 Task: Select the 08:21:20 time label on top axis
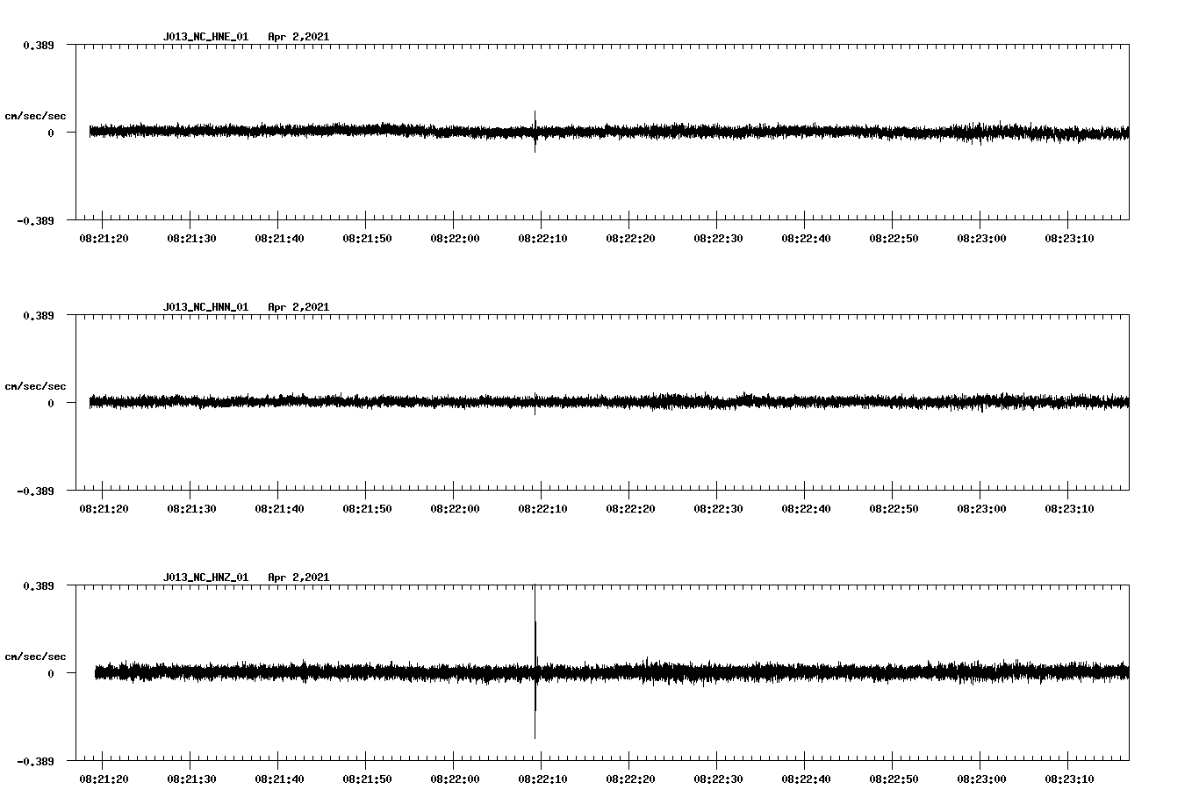pos(103,237)
